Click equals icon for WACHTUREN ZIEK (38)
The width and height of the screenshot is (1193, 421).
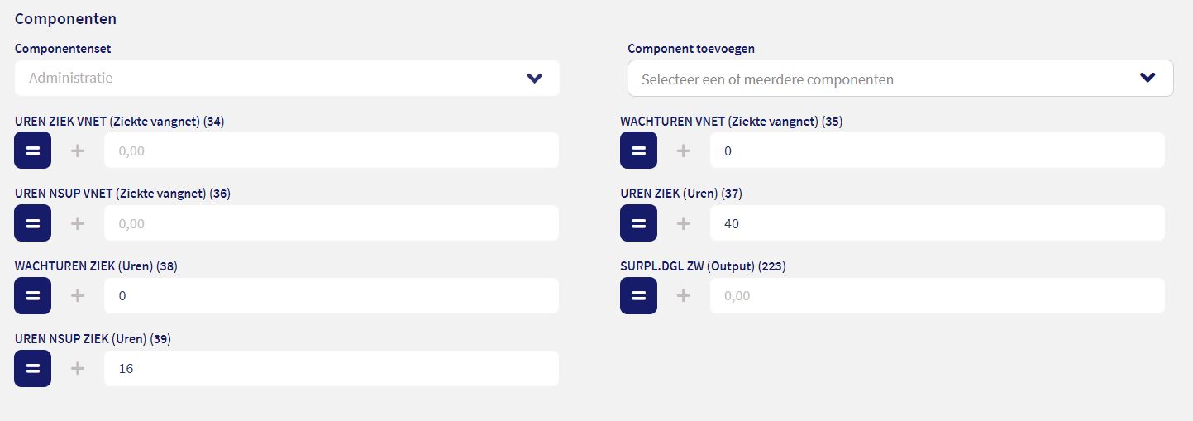(33, 295)
